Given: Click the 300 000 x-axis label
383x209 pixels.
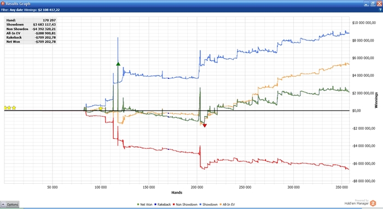Looking at the screenshot, I should point(293,187).
